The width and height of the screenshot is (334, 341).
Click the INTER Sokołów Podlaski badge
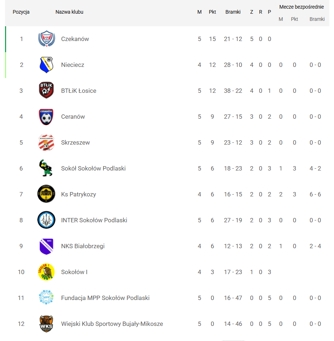[46, 220]
